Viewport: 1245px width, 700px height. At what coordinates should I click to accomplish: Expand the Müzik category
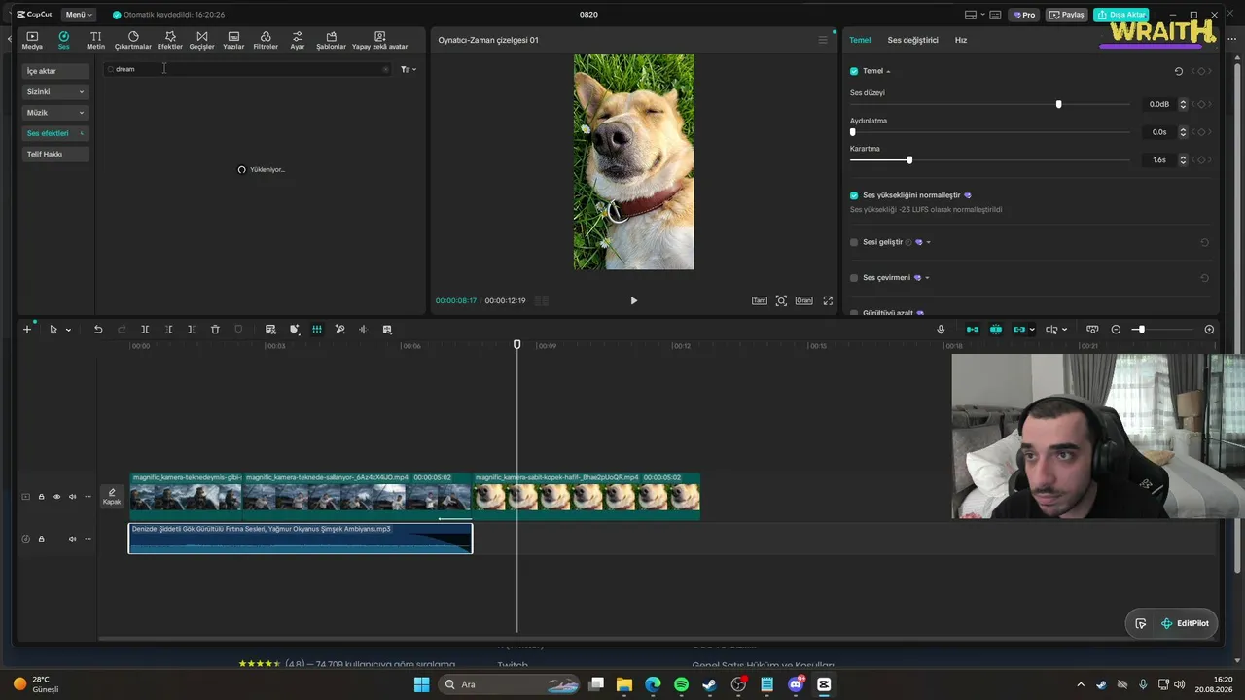pos(55,113)
